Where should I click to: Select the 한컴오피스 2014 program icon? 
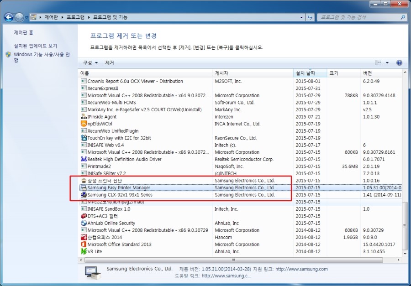click(83, 237)
